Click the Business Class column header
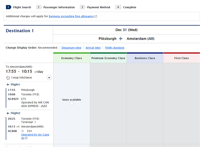Screen dimensions: 205x147 click(x=145, y=58)
